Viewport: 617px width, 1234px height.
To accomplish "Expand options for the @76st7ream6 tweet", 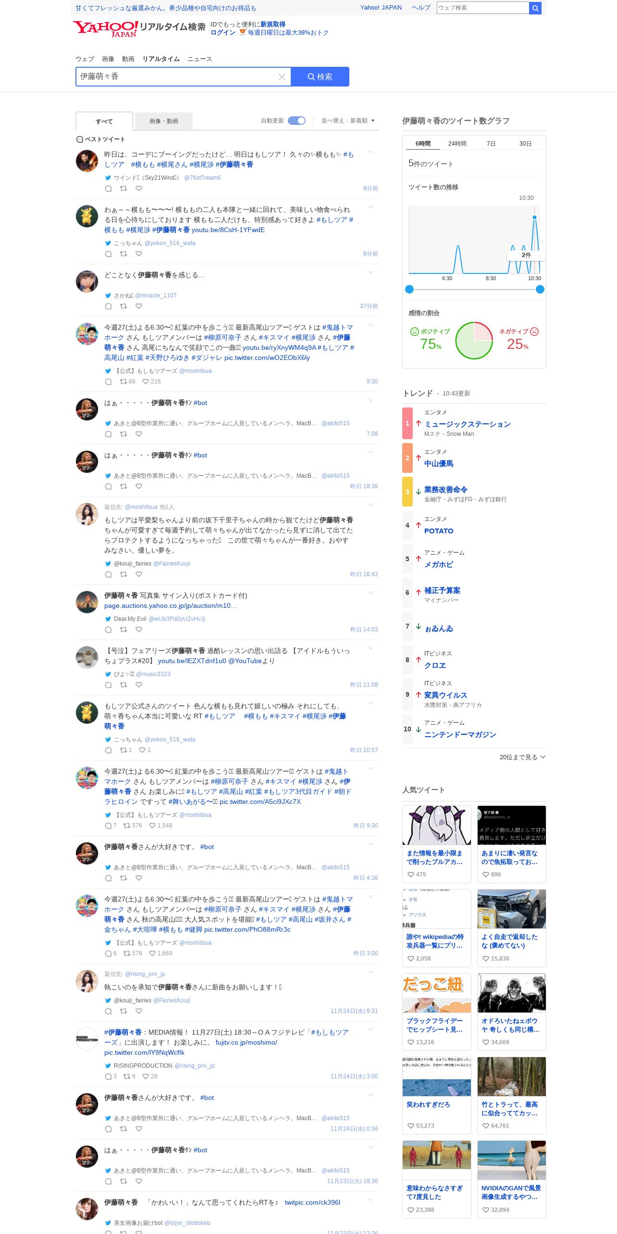I will 370,152.
